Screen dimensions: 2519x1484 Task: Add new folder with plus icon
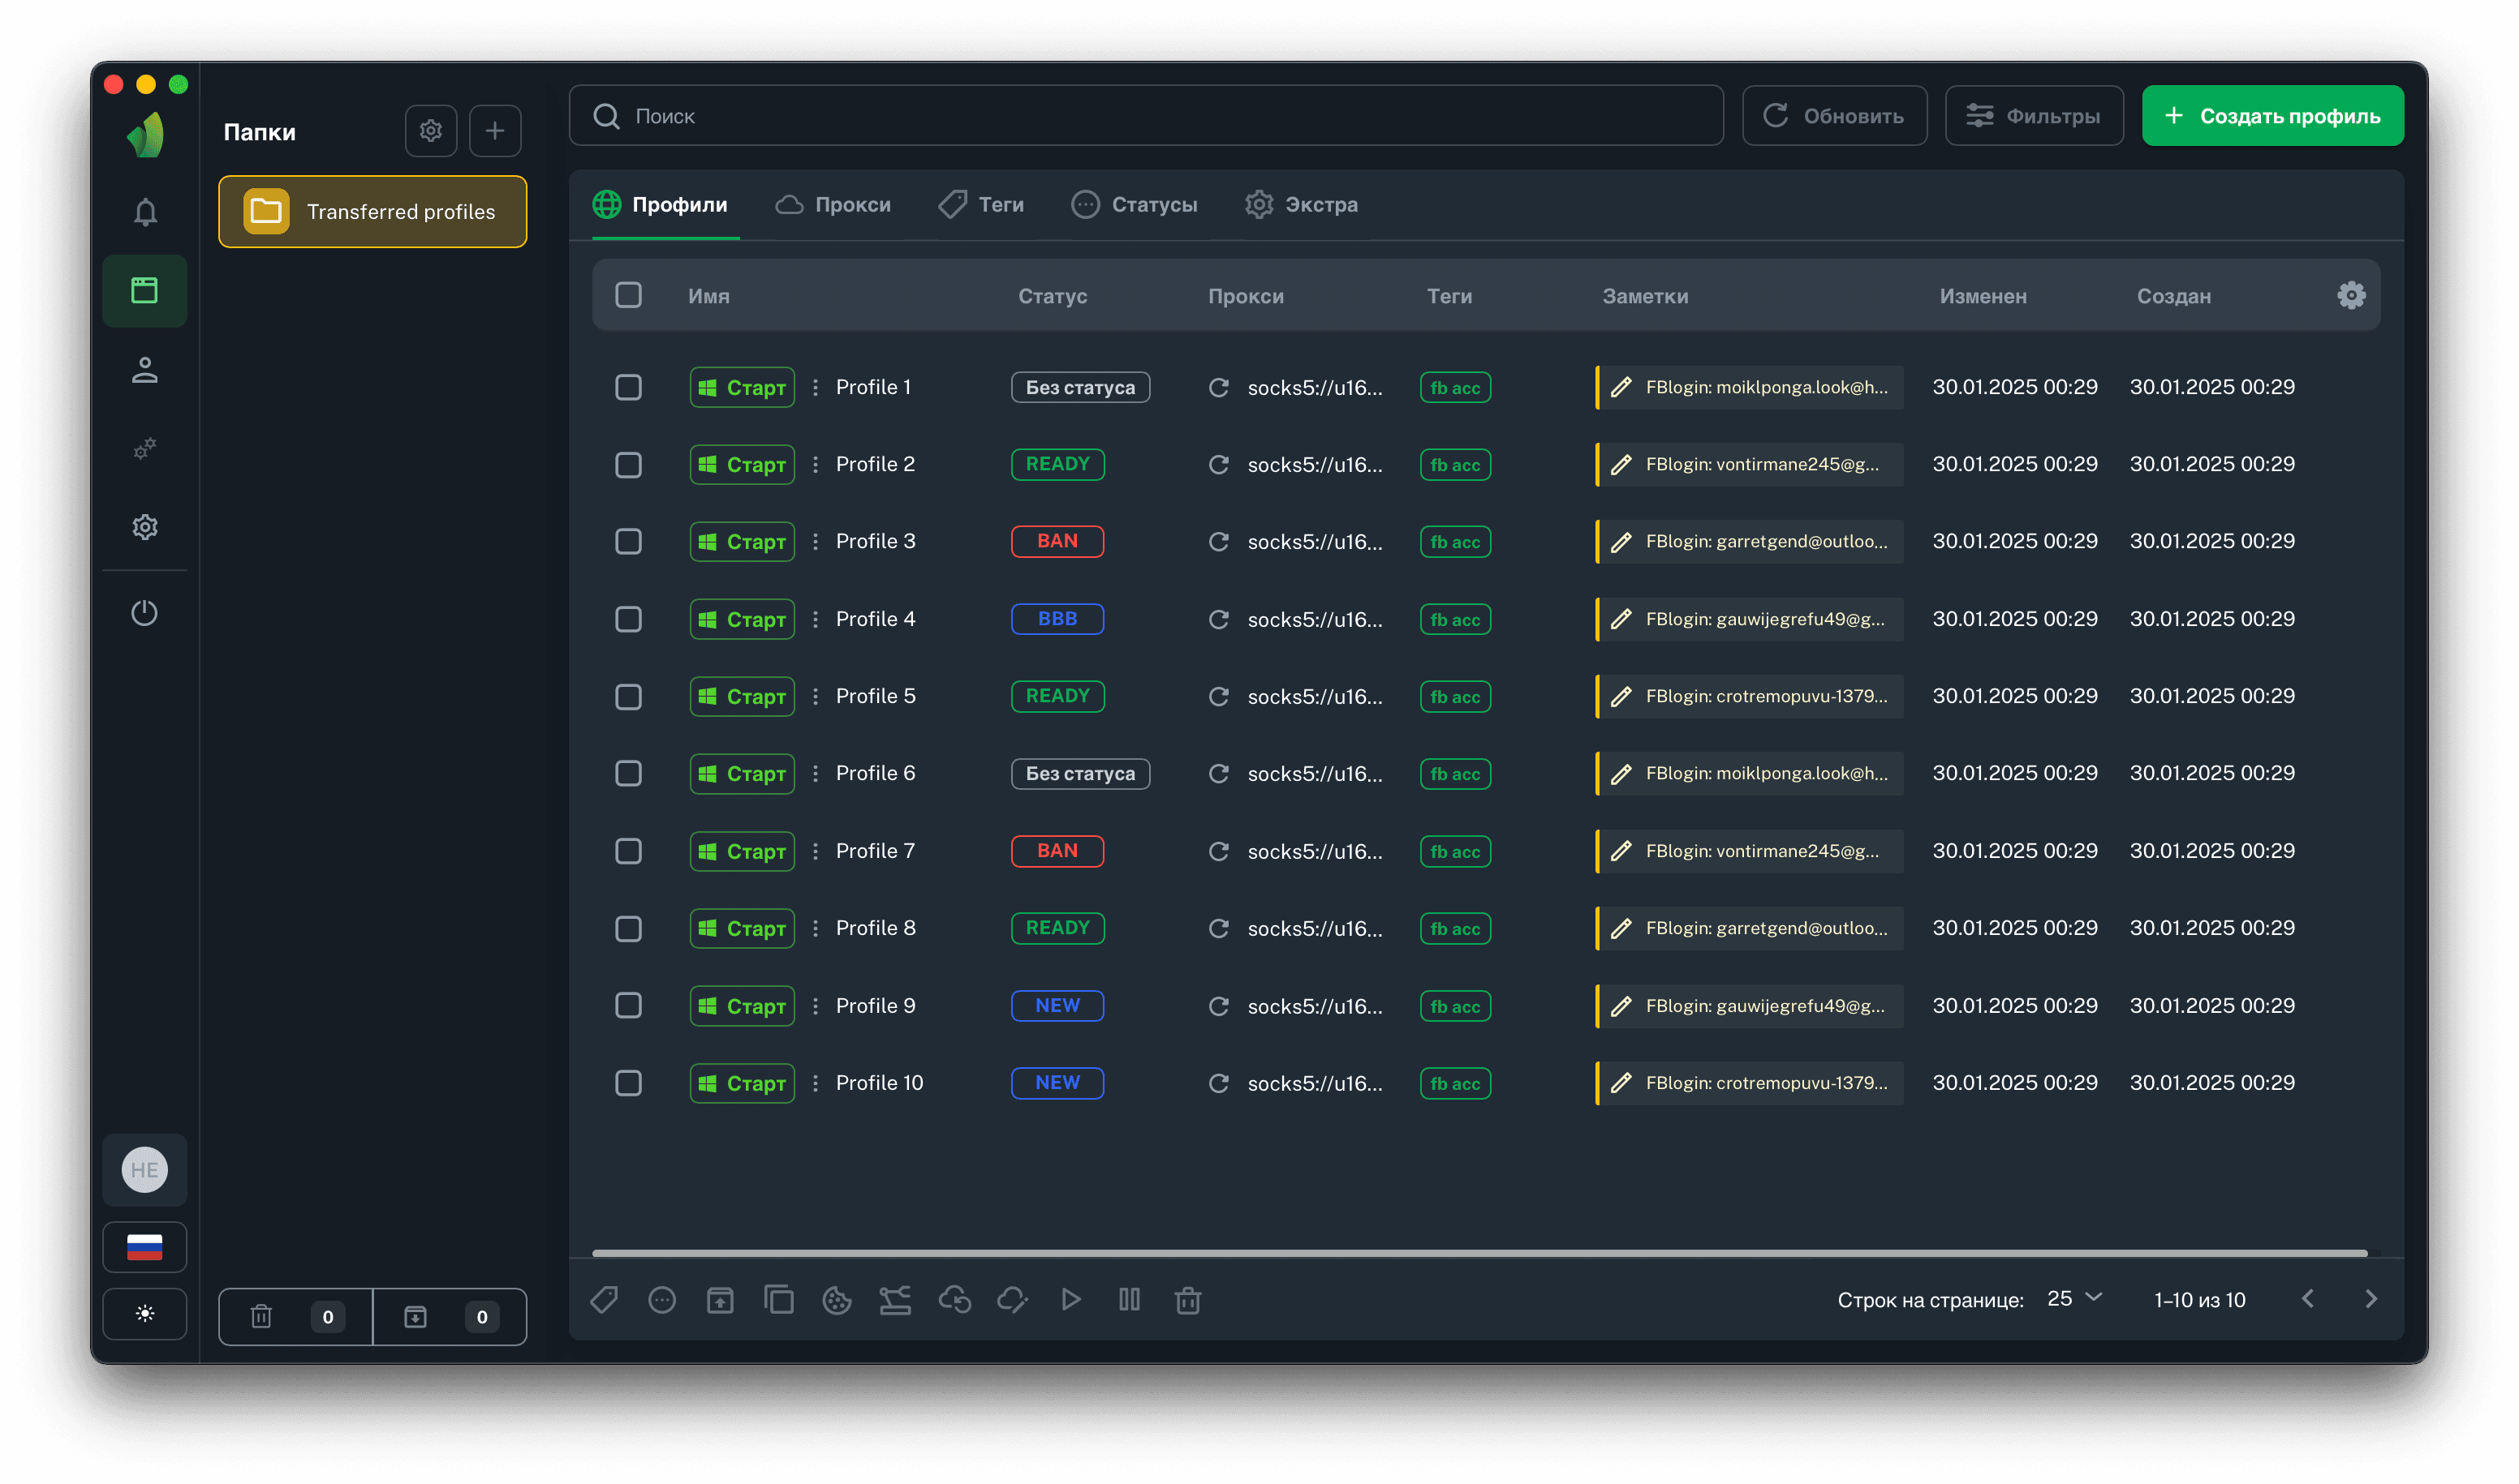click(494, 131)
